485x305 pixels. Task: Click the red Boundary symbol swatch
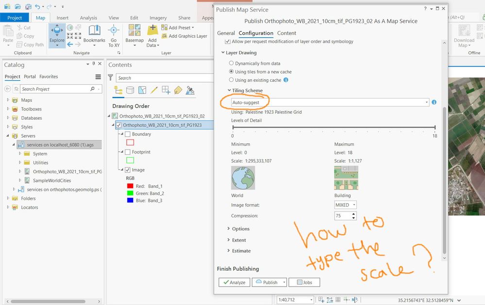coord(130,142)
